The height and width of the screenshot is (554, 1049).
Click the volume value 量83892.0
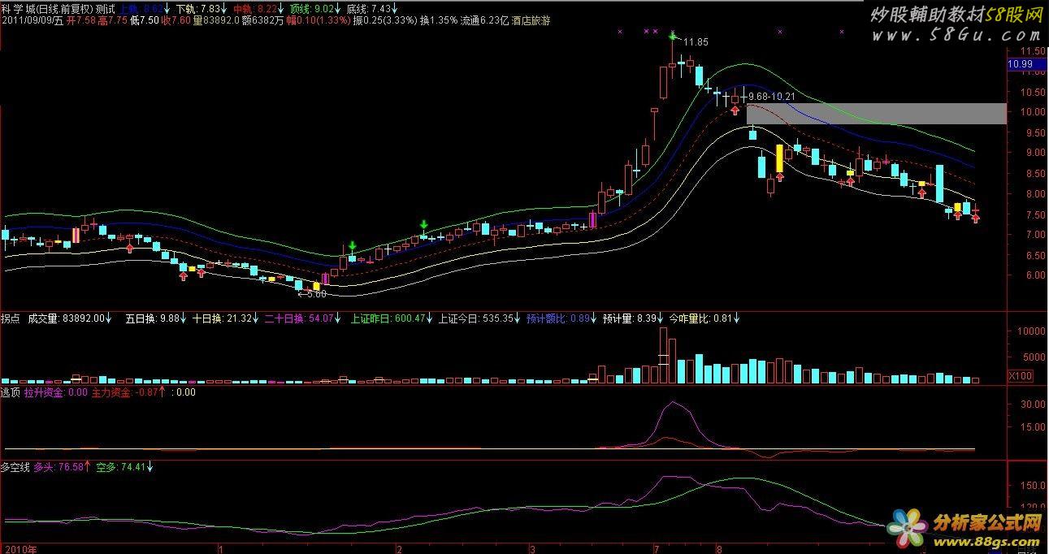218,20
